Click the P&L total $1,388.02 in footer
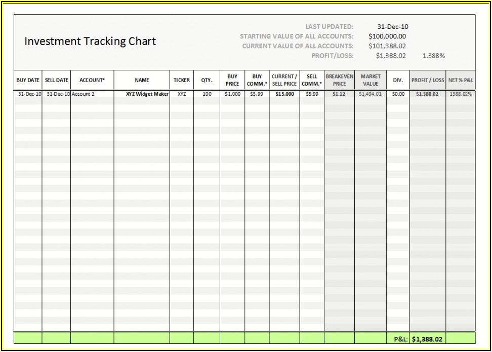Screen dimensions: 492x352 pos(427,339)
